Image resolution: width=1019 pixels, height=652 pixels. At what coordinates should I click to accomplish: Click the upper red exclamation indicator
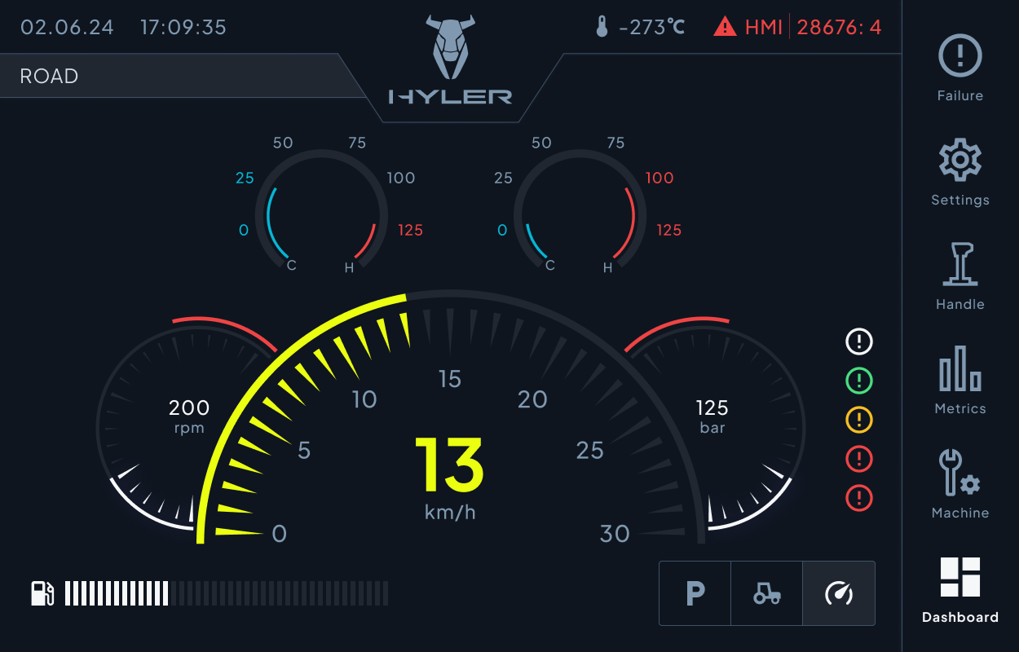(859, 459)
